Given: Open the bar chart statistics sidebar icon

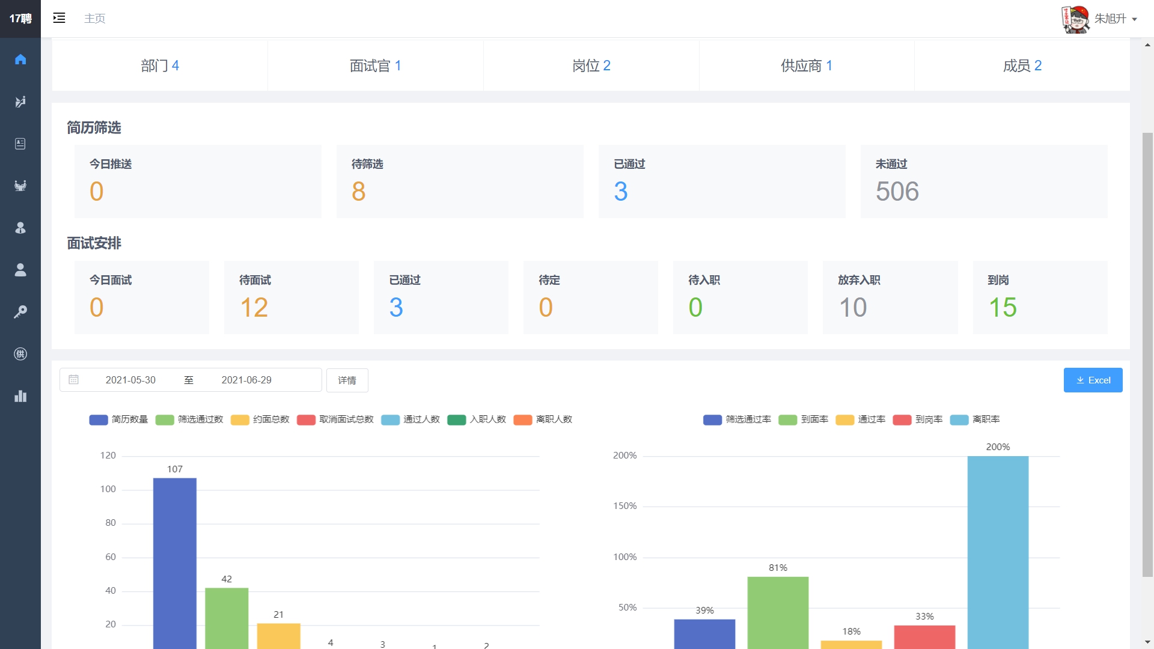Looking at the screenshot, I should pyautogui.click(x=20, y=396).
